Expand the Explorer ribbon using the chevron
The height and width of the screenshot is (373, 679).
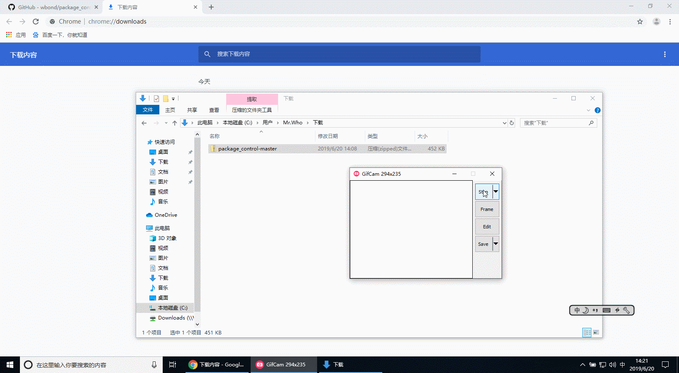point(588,110)
